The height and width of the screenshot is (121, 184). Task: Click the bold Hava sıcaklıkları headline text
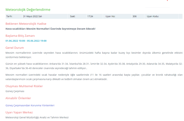(x=50, y=29)
